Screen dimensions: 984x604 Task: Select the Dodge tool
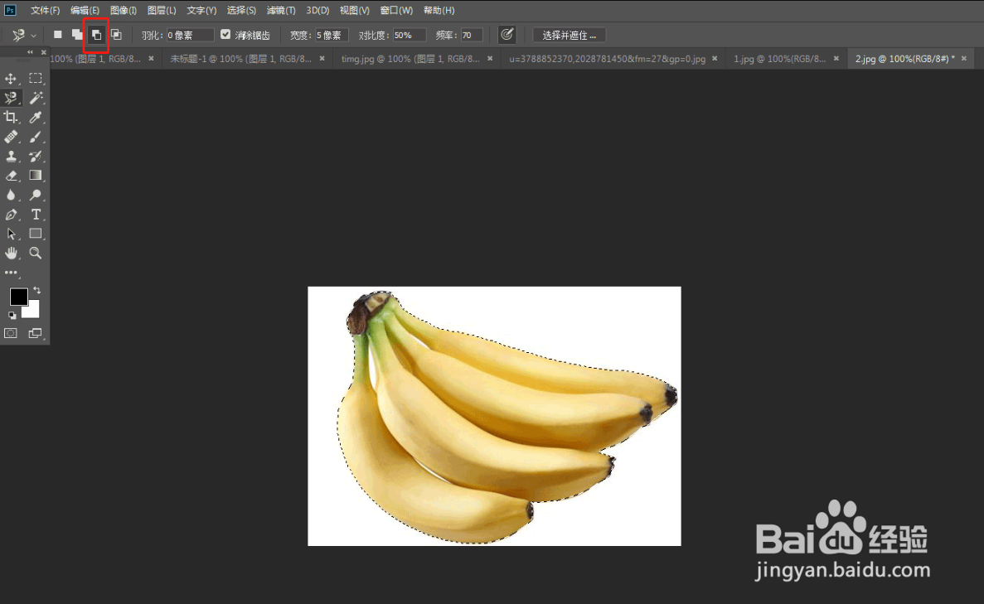coord(36,195)
